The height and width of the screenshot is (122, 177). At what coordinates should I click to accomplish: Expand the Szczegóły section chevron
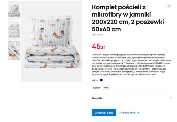pos(171,98)
